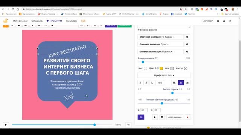The image size is (241, 135).
Task: Click the Размер шрифта slider handle
Action: [x=143, y=62]
